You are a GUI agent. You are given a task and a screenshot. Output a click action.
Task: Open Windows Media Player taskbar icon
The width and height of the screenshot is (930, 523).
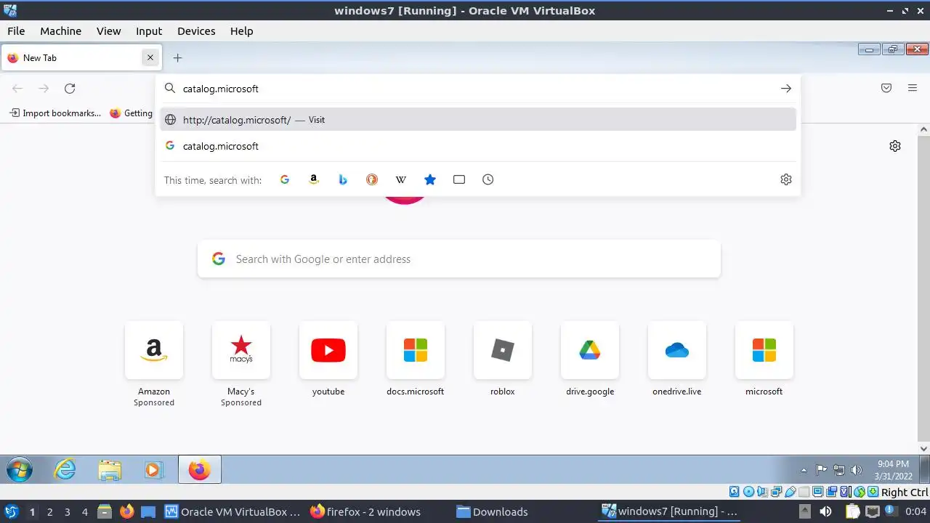(x=153, y=470)
